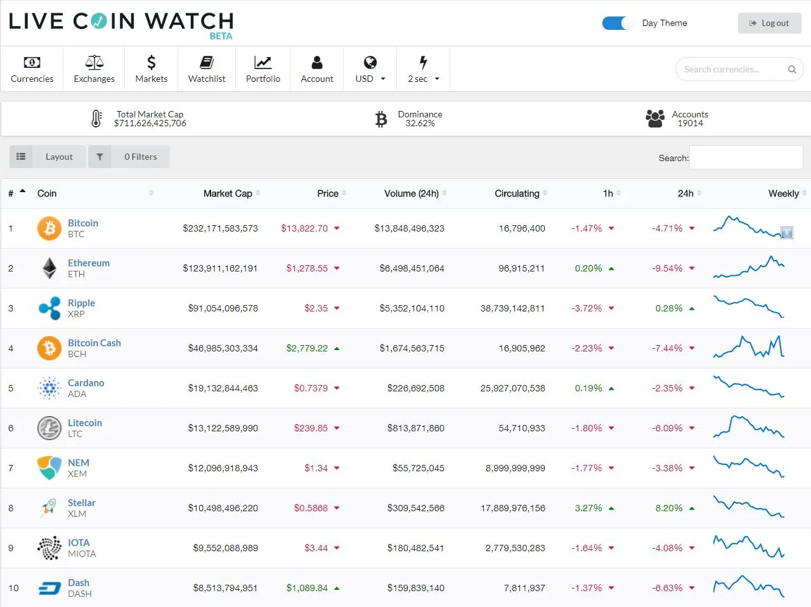Open the Watchlist book icon
811x607 pixels.
click(207, 62)
